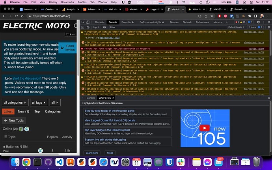Switch to the Performance insights tab

(x=152, y=22)
